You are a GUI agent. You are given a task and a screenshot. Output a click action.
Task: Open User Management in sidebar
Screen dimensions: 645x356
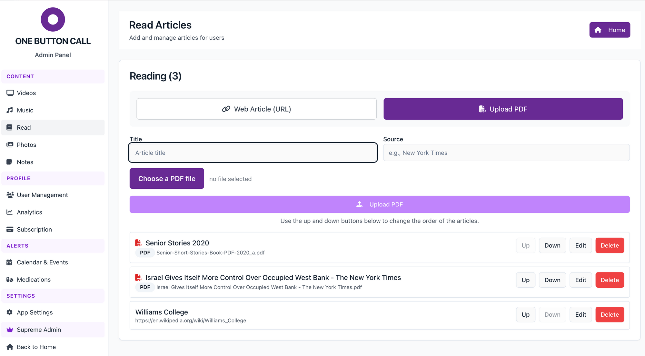[42, 195]
